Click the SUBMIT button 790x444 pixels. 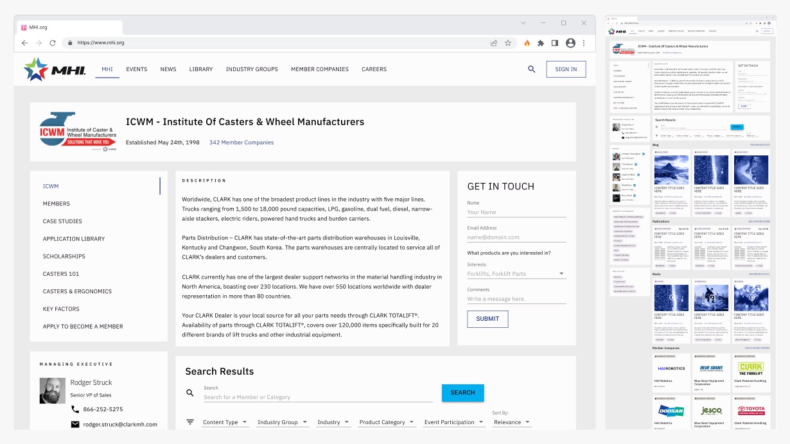[x=487, y=319]
